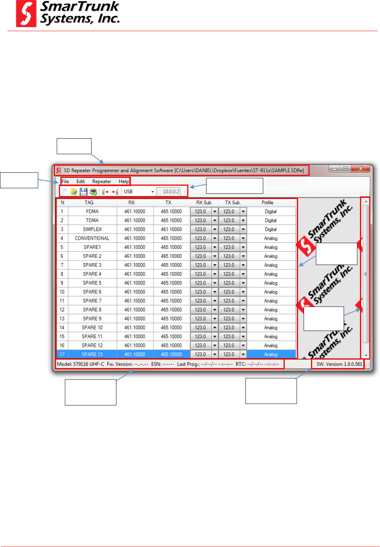
Task: Select the CONVENTIONAL tag cell
Action: coord(92,238)
